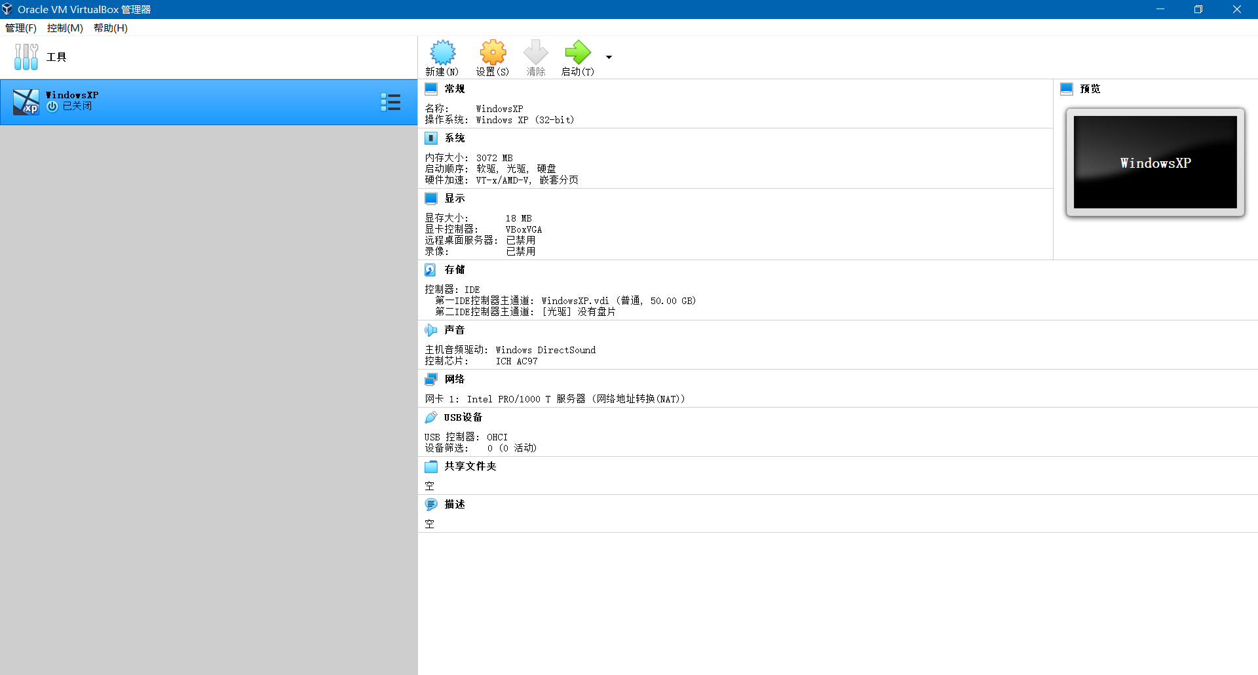Close the VirtualBox manager window

pos(1237,9)
